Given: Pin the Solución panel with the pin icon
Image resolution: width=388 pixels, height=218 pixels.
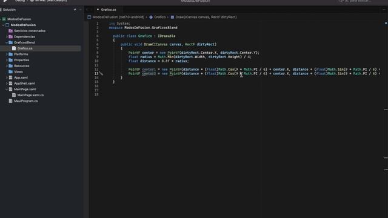Looking at the screenshot, I should tap(75, 10).
